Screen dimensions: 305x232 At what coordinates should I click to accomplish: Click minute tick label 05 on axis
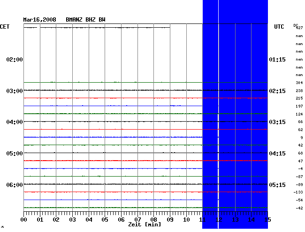coord(105,220)
